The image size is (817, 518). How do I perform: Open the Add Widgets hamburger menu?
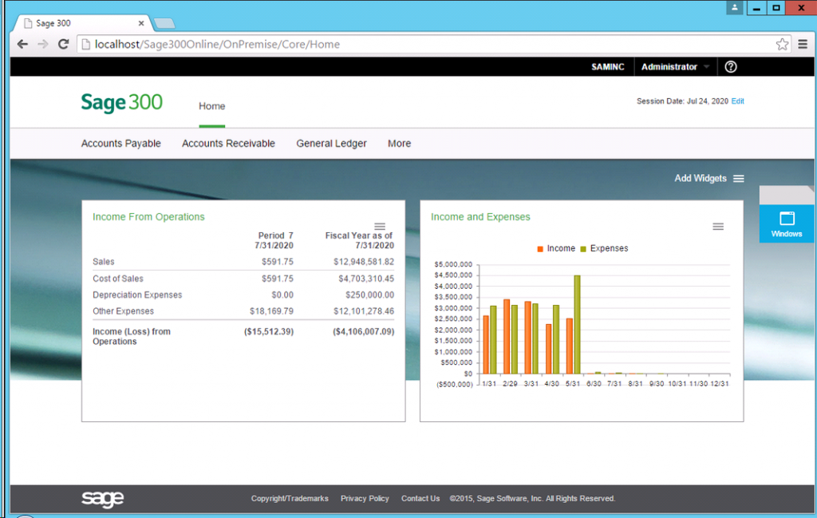coord(739,178)
